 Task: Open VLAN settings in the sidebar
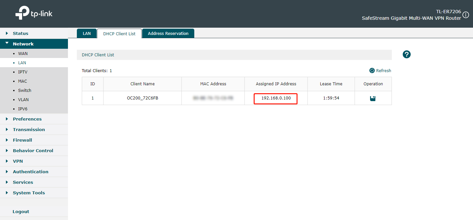(23, 99)
